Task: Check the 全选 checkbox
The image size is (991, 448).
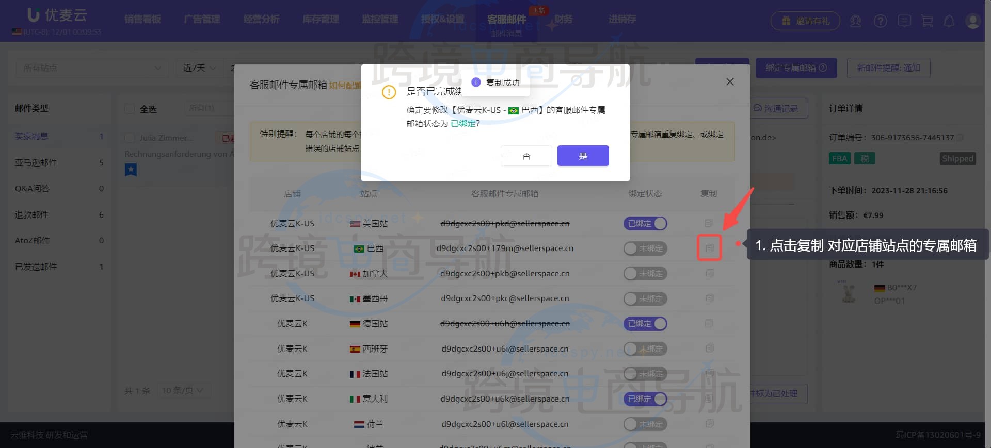Action: (130, 109)
